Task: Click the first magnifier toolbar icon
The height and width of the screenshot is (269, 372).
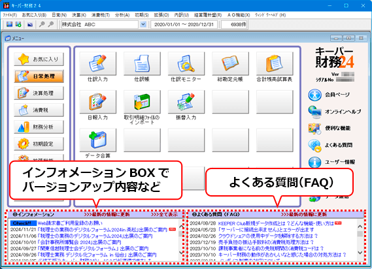Action: pos(42,24)
